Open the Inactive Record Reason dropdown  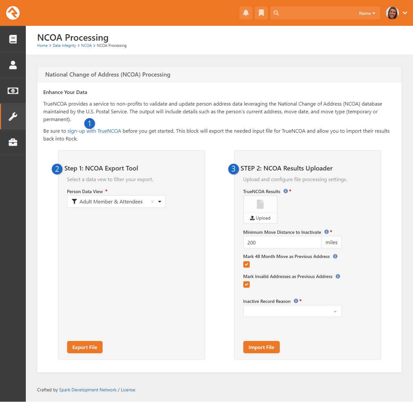[292, 311]
